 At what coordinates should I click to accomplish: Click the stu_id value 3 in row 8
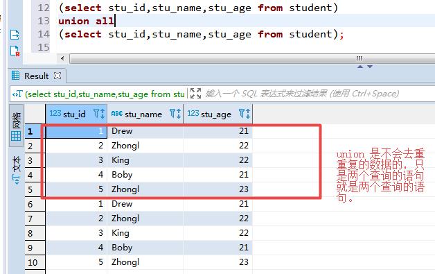tap(76, 233)
